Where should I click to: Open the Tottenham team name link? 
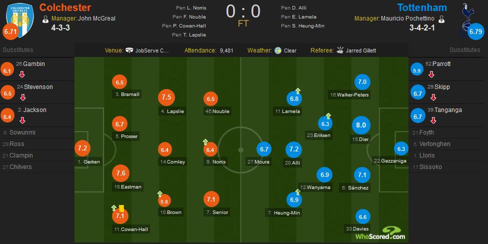[422, 7]
